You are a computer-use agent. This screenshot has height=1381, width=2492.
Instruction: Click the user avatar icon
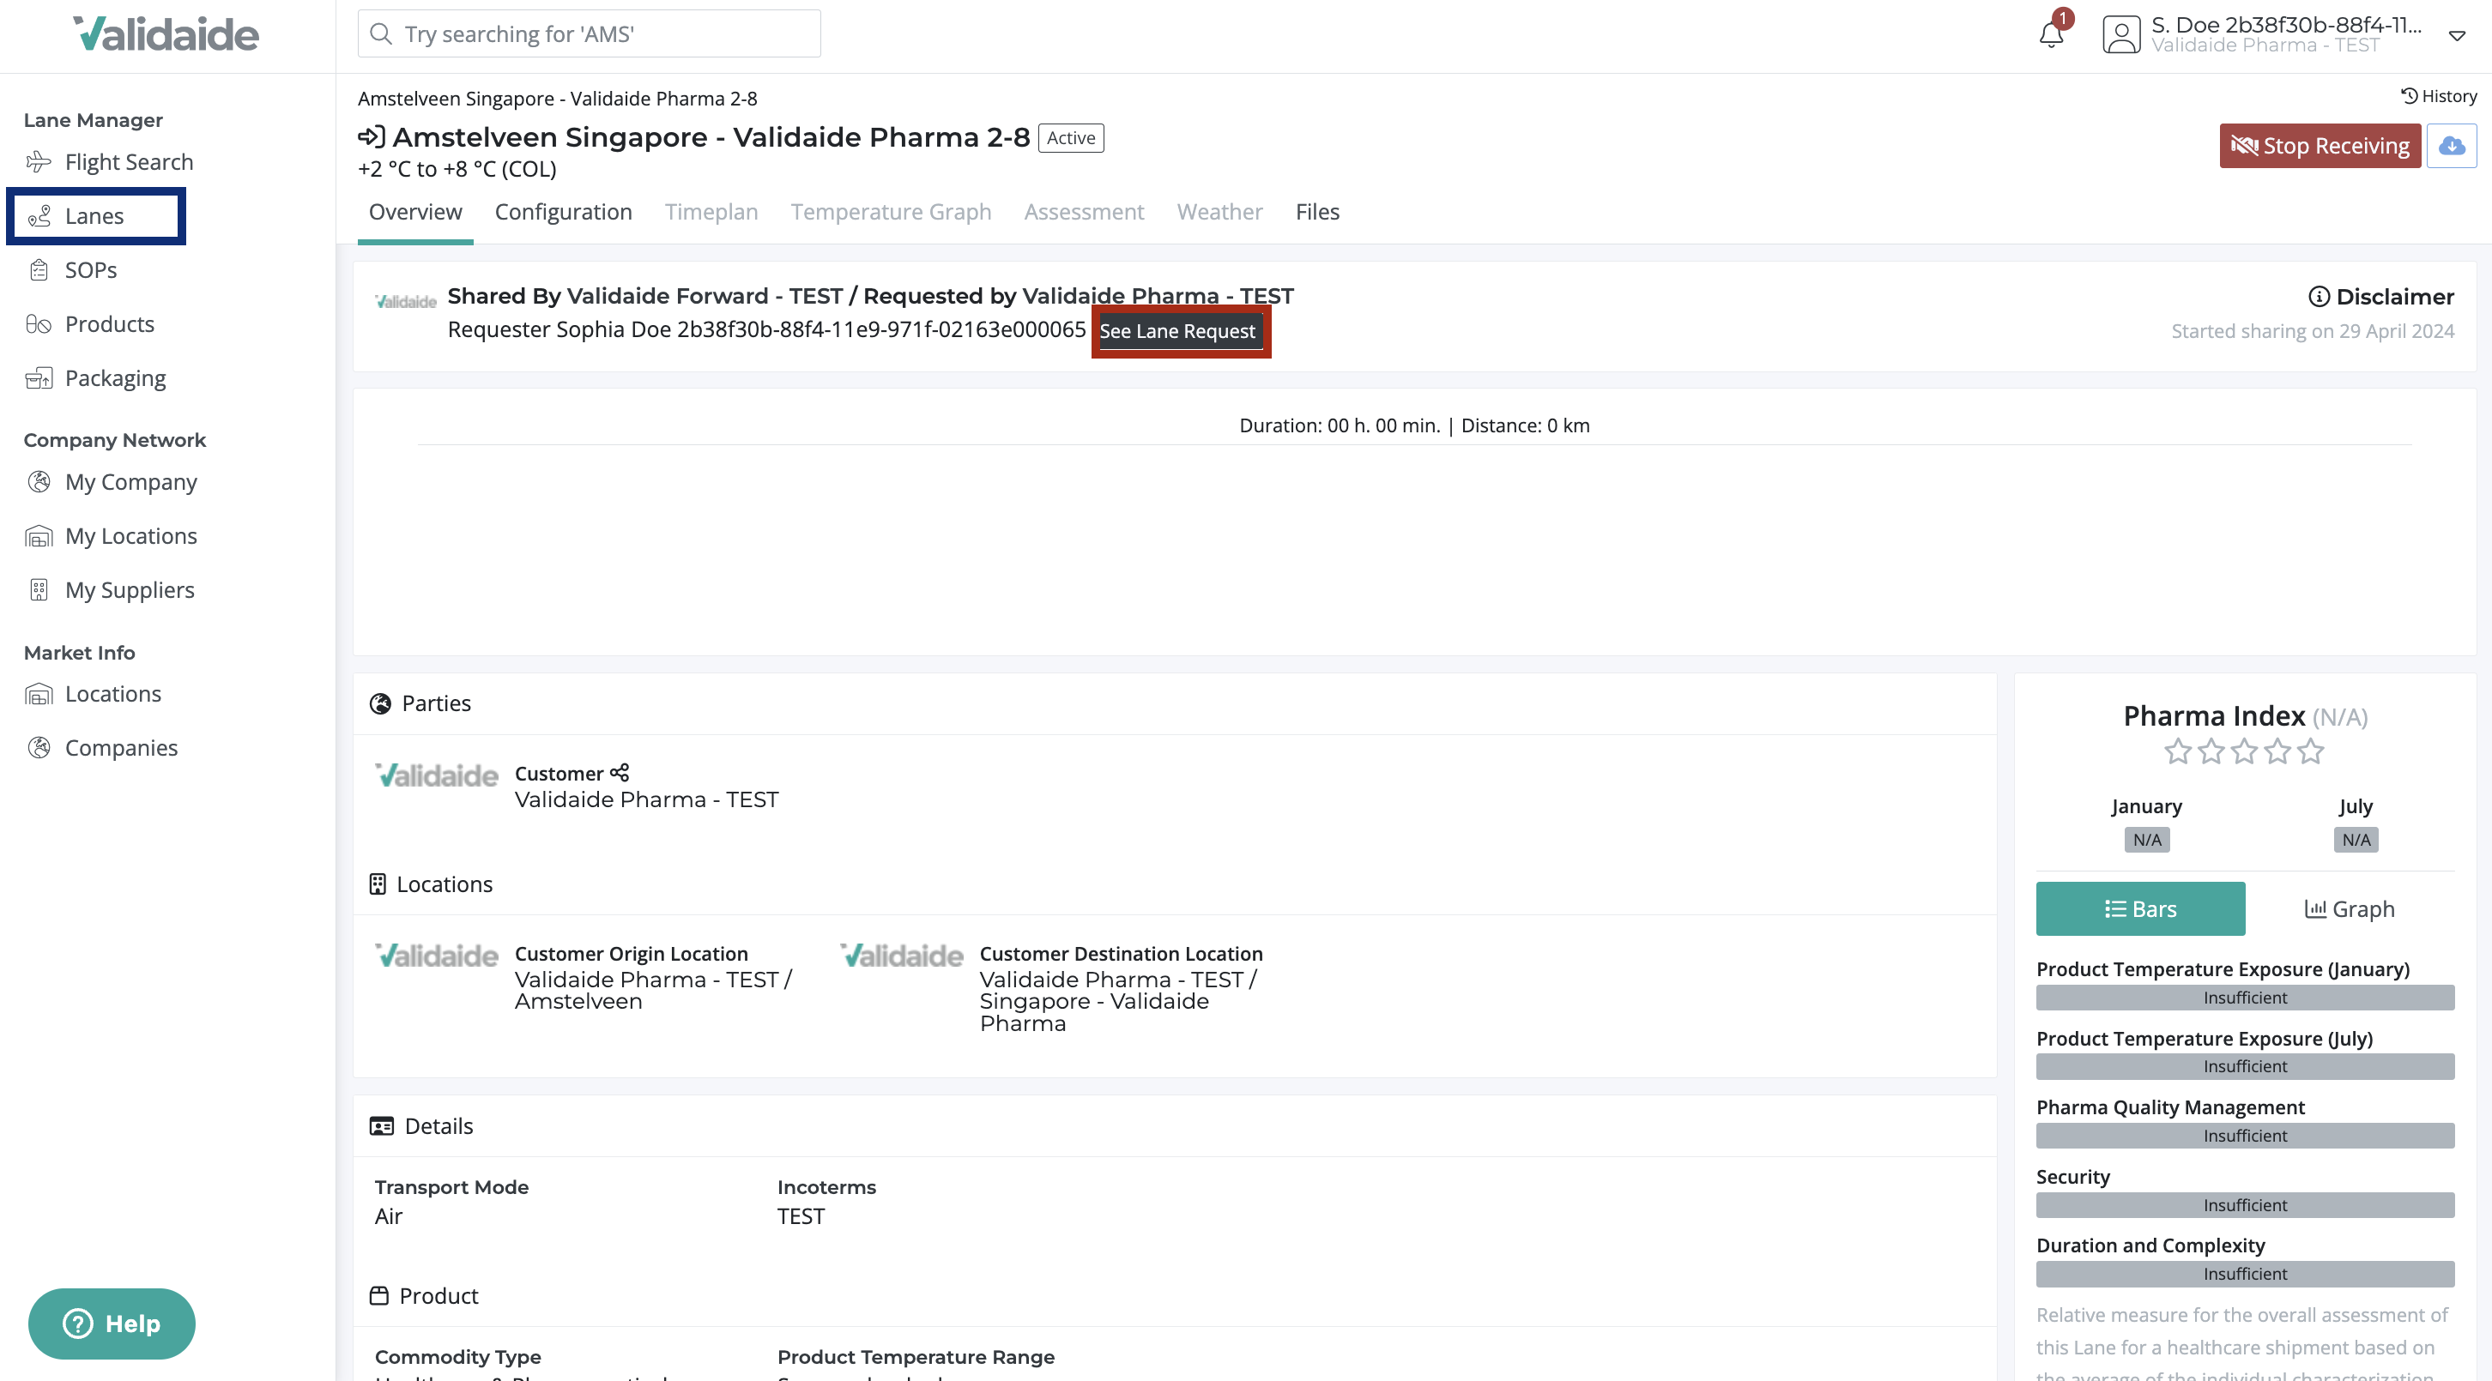tap(2120, 35)
